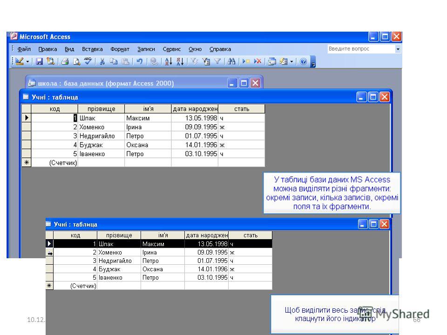Screen dimensions: 447x335
Task: Click into the 'Введите вопрос' help box
Action: 361,49
